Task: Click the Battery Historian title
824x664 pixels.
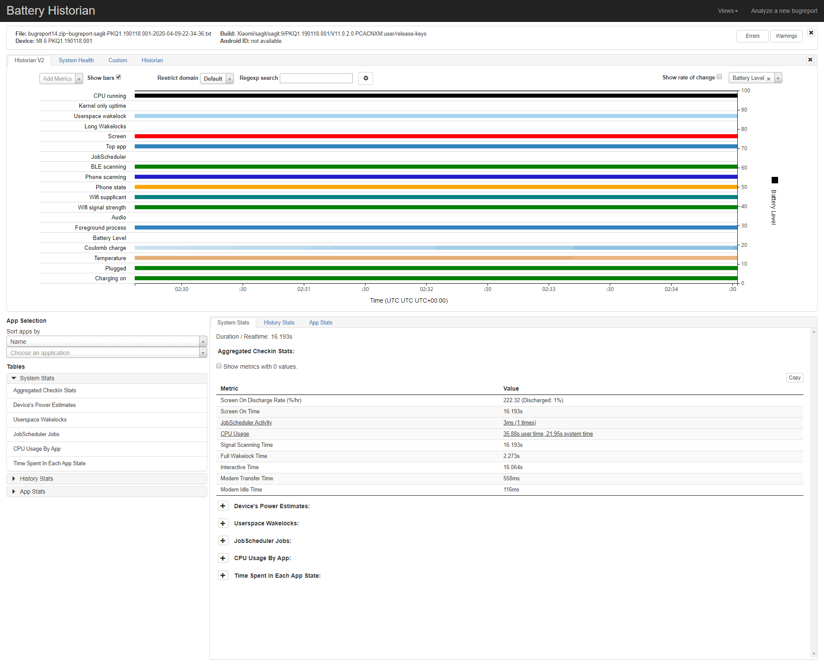Action: (x=51, y=11)
